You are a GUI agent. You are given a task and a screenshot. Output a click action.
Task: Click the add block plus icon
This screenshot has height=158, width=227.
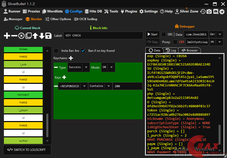[7, 36]
